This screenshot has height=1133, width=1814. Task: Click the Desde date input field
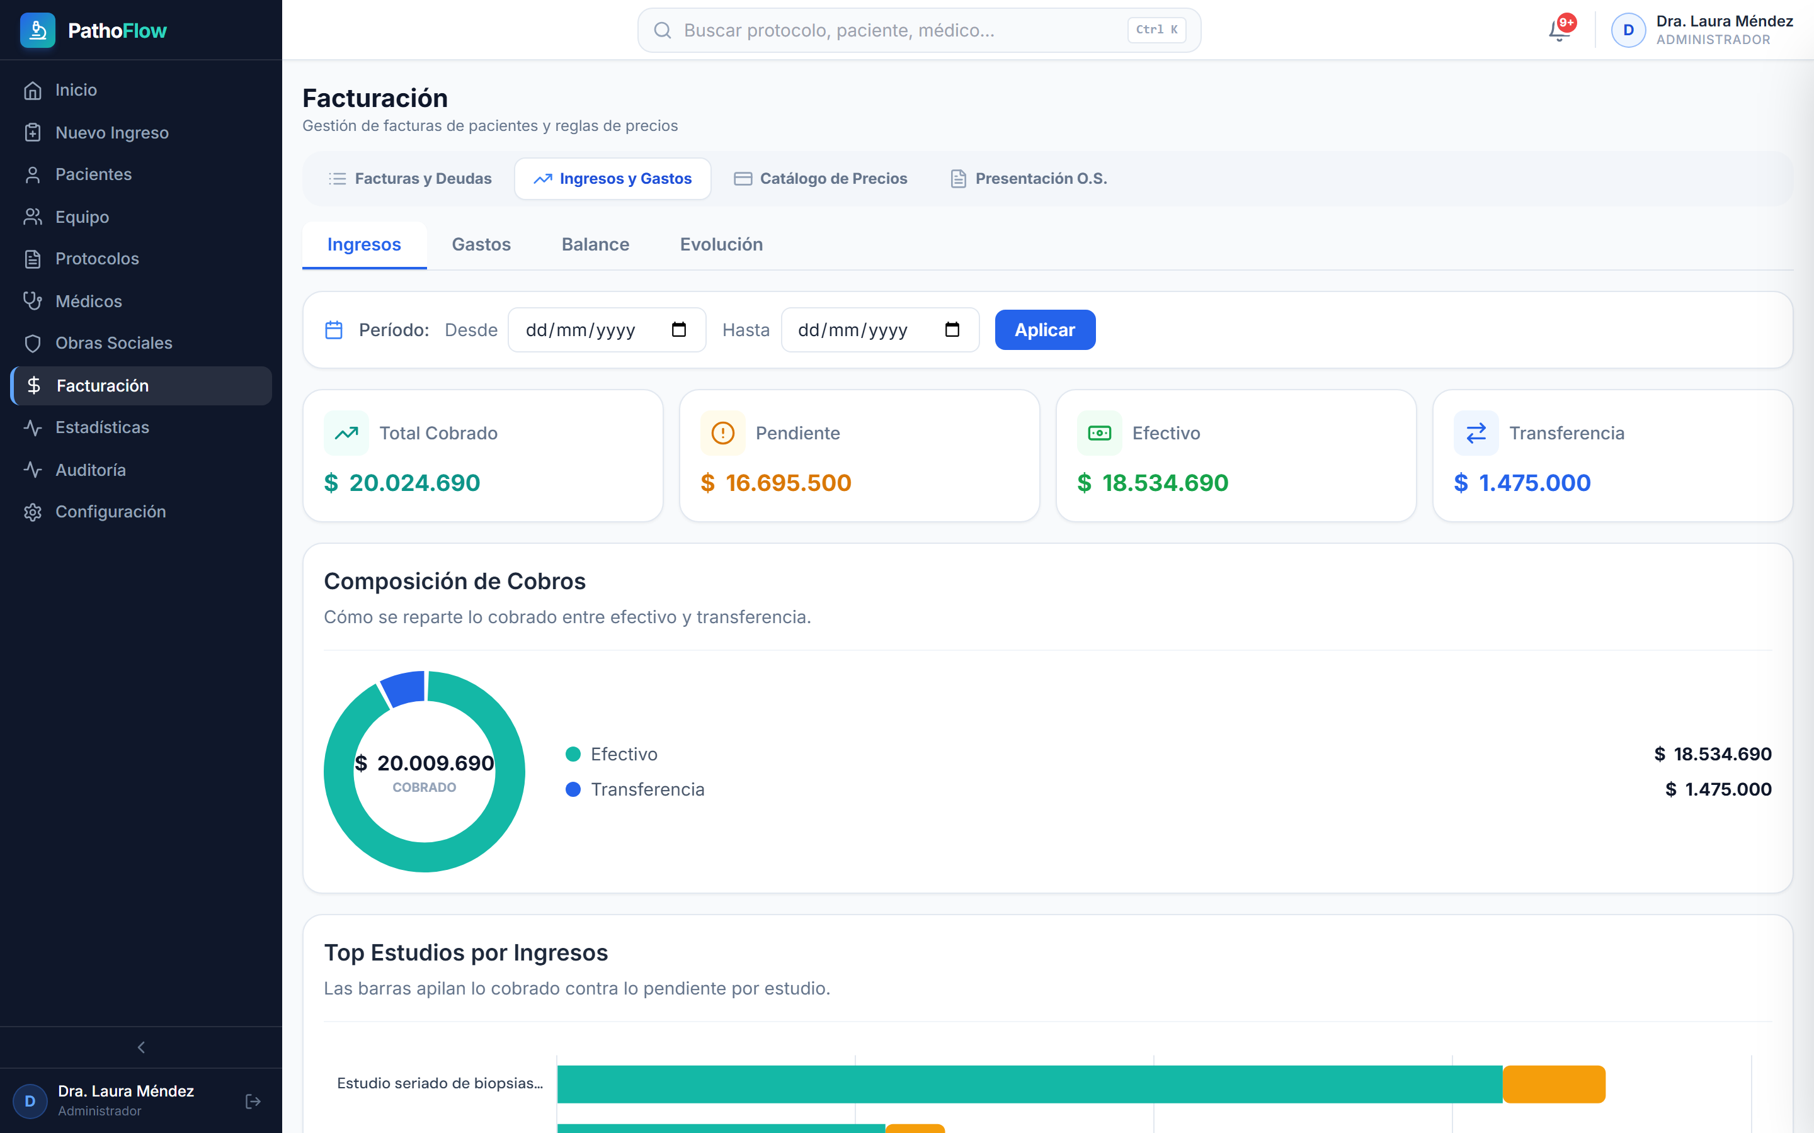pos(607,330)
